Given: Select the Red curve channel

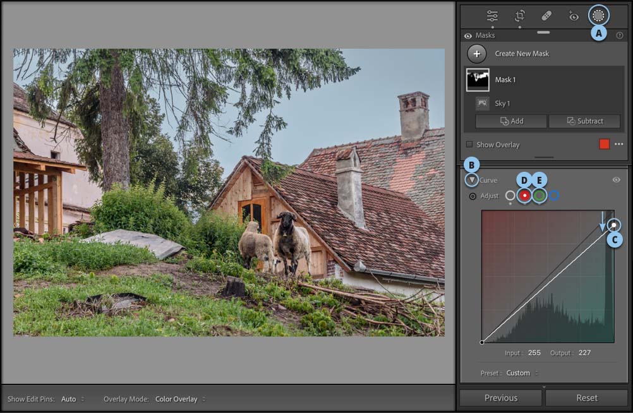Looking at the screenshot, I should (x=524, y=195).
